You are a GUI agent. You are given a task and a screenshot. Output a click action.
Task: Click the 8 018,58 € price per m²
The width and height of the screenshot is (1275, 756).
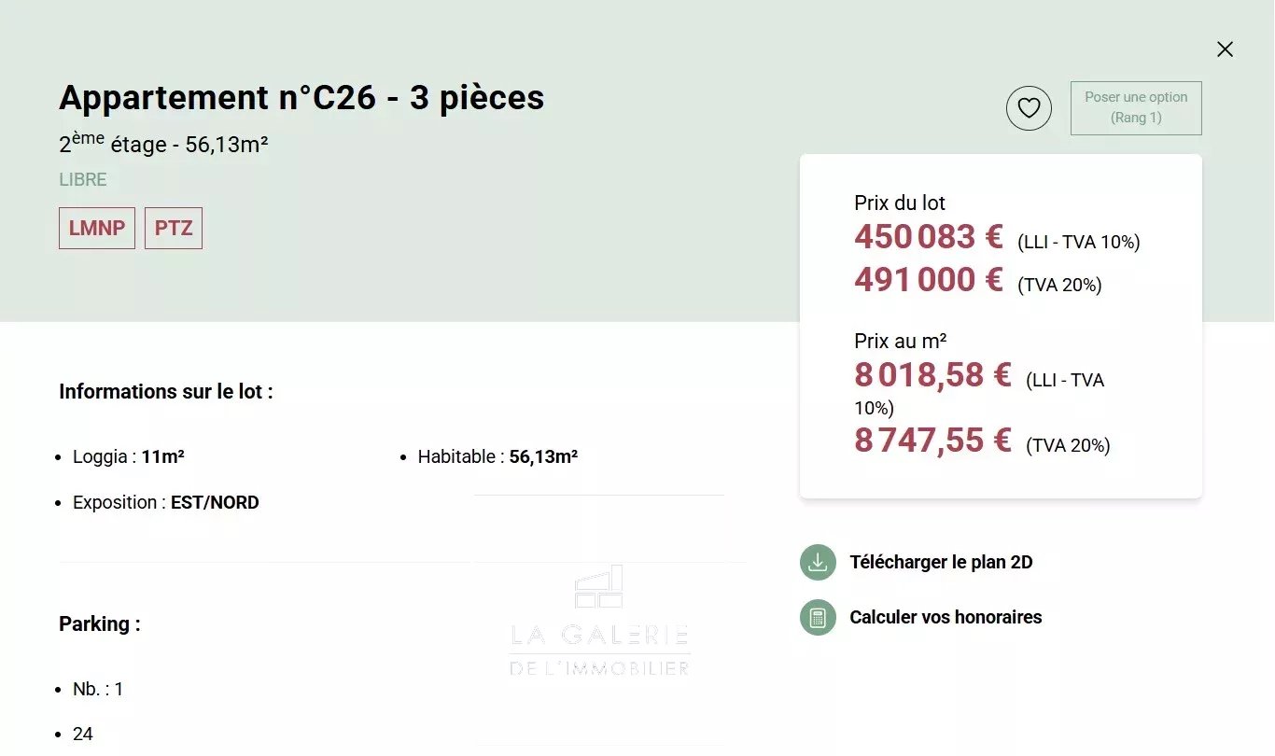[x=932, y=375]
